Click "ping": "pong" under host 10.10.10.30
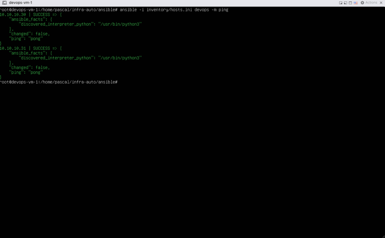Screen dimensions: 385x238 pyautogui.click(x=26, y=39)
